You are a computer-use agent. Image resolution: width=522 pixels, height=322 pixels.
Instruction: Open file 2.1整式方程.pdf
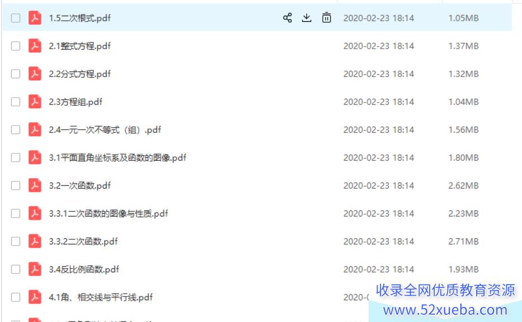coord(79,46)
